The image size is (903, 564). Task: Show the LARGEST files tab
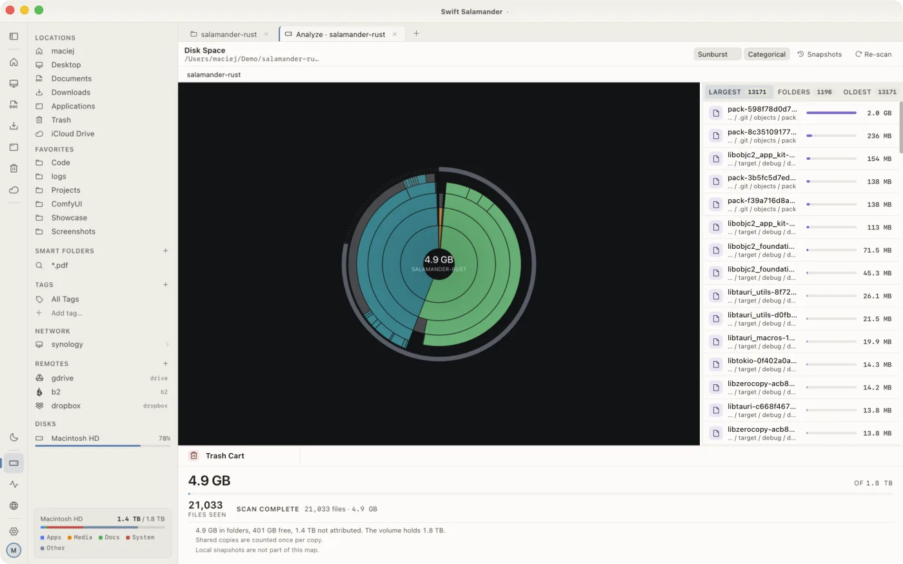click(738, 92)
